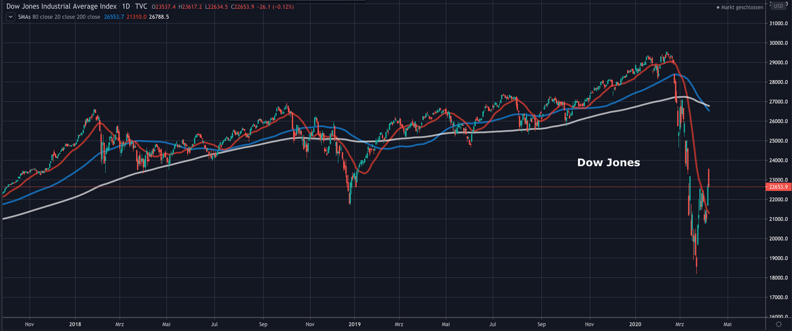Click the 2018 time axis label
The width and height of the screenshot is (792, 331).
point(75,323)
